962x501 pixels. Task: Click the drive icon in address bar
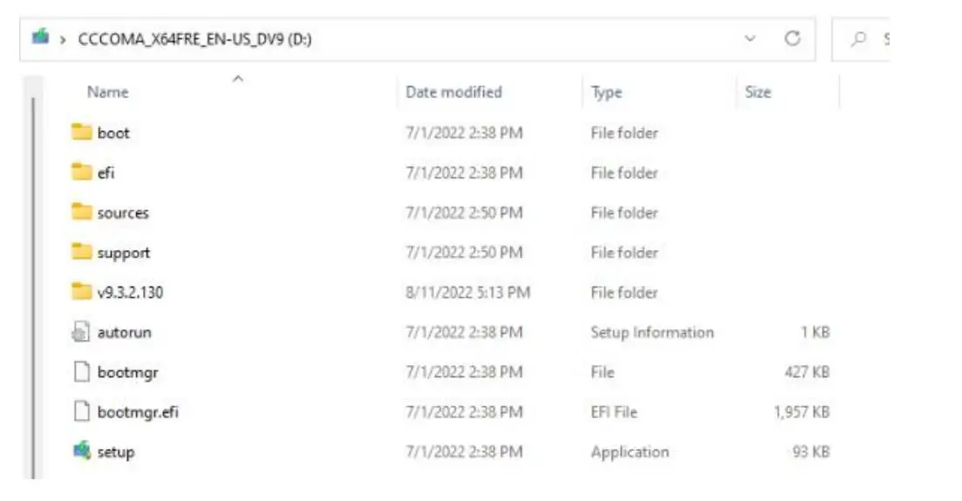[40, 38]
